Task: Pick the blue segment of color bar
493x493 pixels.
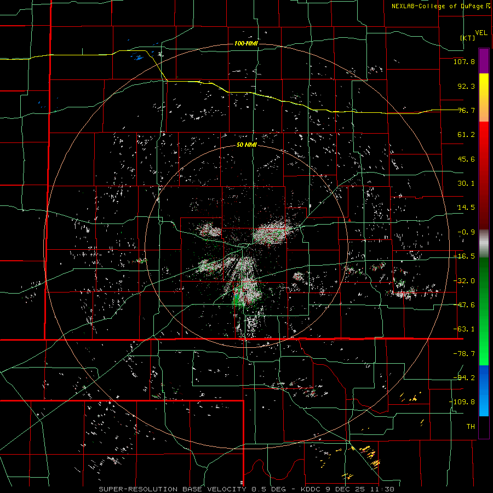Action: tap(484, 391)
